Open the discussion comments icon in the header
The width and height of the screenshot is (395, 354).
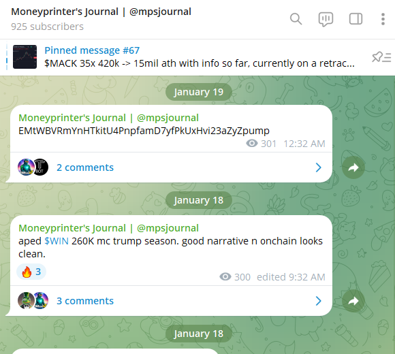tap(326, 19)
